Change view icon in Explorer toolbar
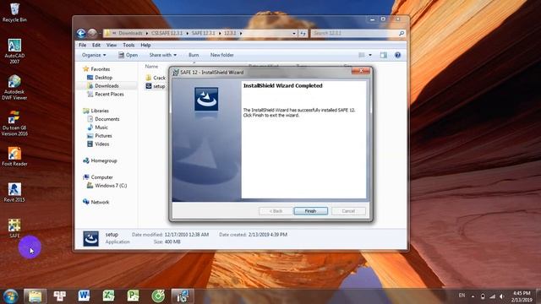Image resolution: width=541 pixels, height=304 pixels. coord(362,55)
